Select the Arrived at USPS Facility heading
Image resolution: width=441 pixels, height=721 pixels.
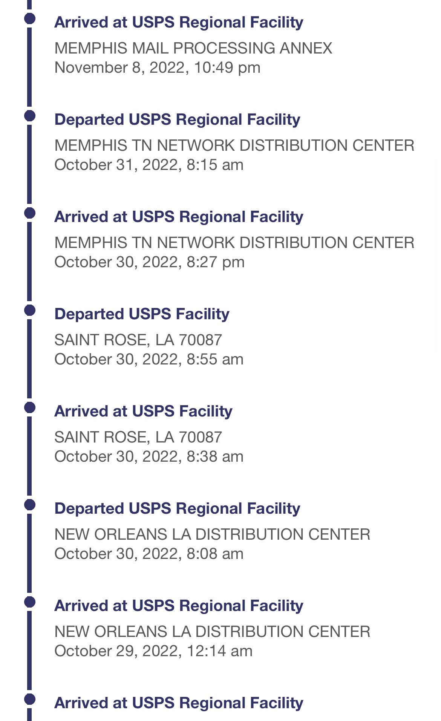pyautogui.click(x=143, y=411)
